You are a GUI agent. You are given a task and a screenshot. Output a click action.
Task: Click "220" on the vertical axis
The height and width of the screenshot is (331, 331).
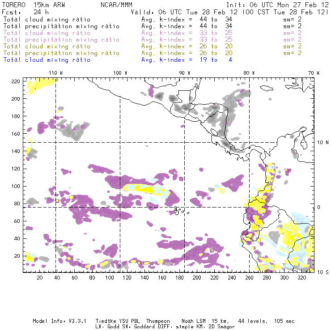(x=16, y=81)
